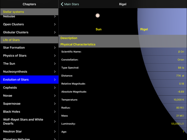
Task: Select Supernovae row label
Action: [x=12, y=103]
